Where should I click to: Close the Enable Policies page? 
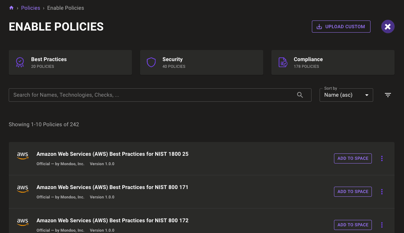(x=388, y=27)
